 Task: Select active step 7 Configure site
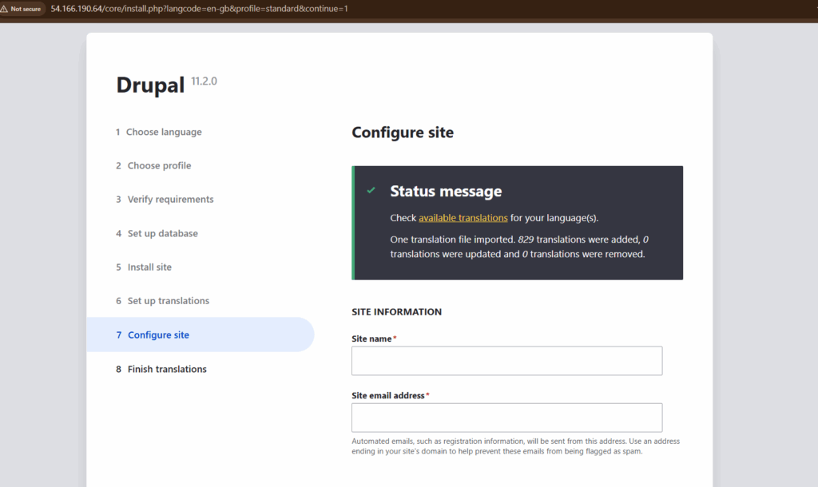coord(201,335)
